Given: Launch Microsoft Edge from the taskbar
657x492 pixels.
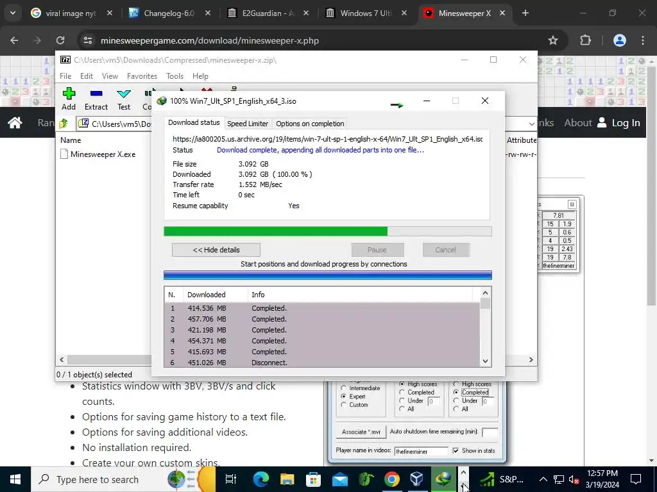Looking at the screenshot, I should (260, 479).
